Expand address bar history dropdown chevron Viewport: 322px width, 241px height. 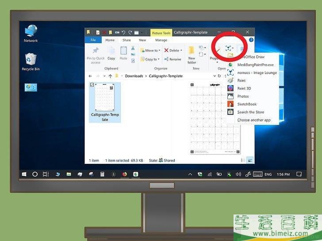[215, 76]
